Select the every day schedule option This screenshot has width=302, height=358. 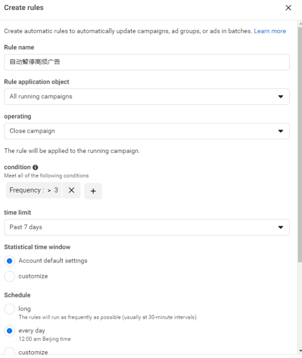pos(10,331)
